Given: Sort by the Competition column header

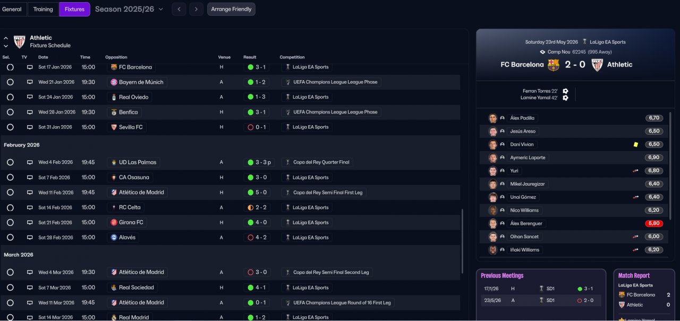Looking at the screenshot, I should point(292,57).
